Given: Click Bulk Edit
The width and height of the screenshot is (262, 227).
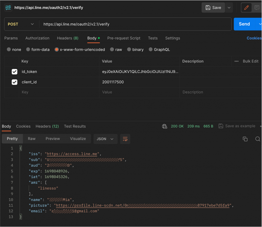Looking at the screenshot, I should pos(250,61).
